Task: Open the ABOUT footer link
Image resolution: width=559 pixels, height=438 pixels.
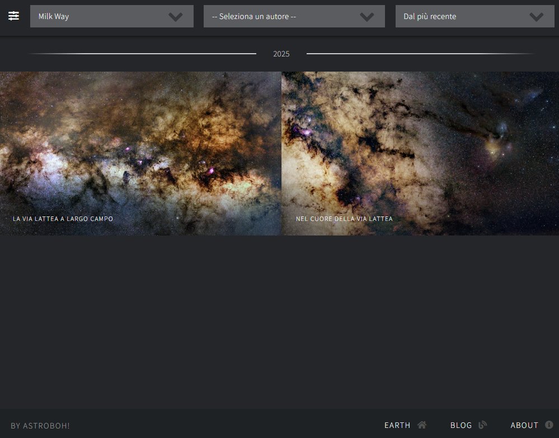Action: click(x=524, y=425)
